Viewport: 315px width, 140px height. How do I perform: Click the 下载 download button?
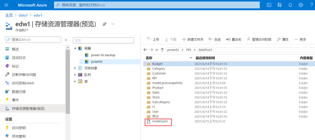point(170,40)
